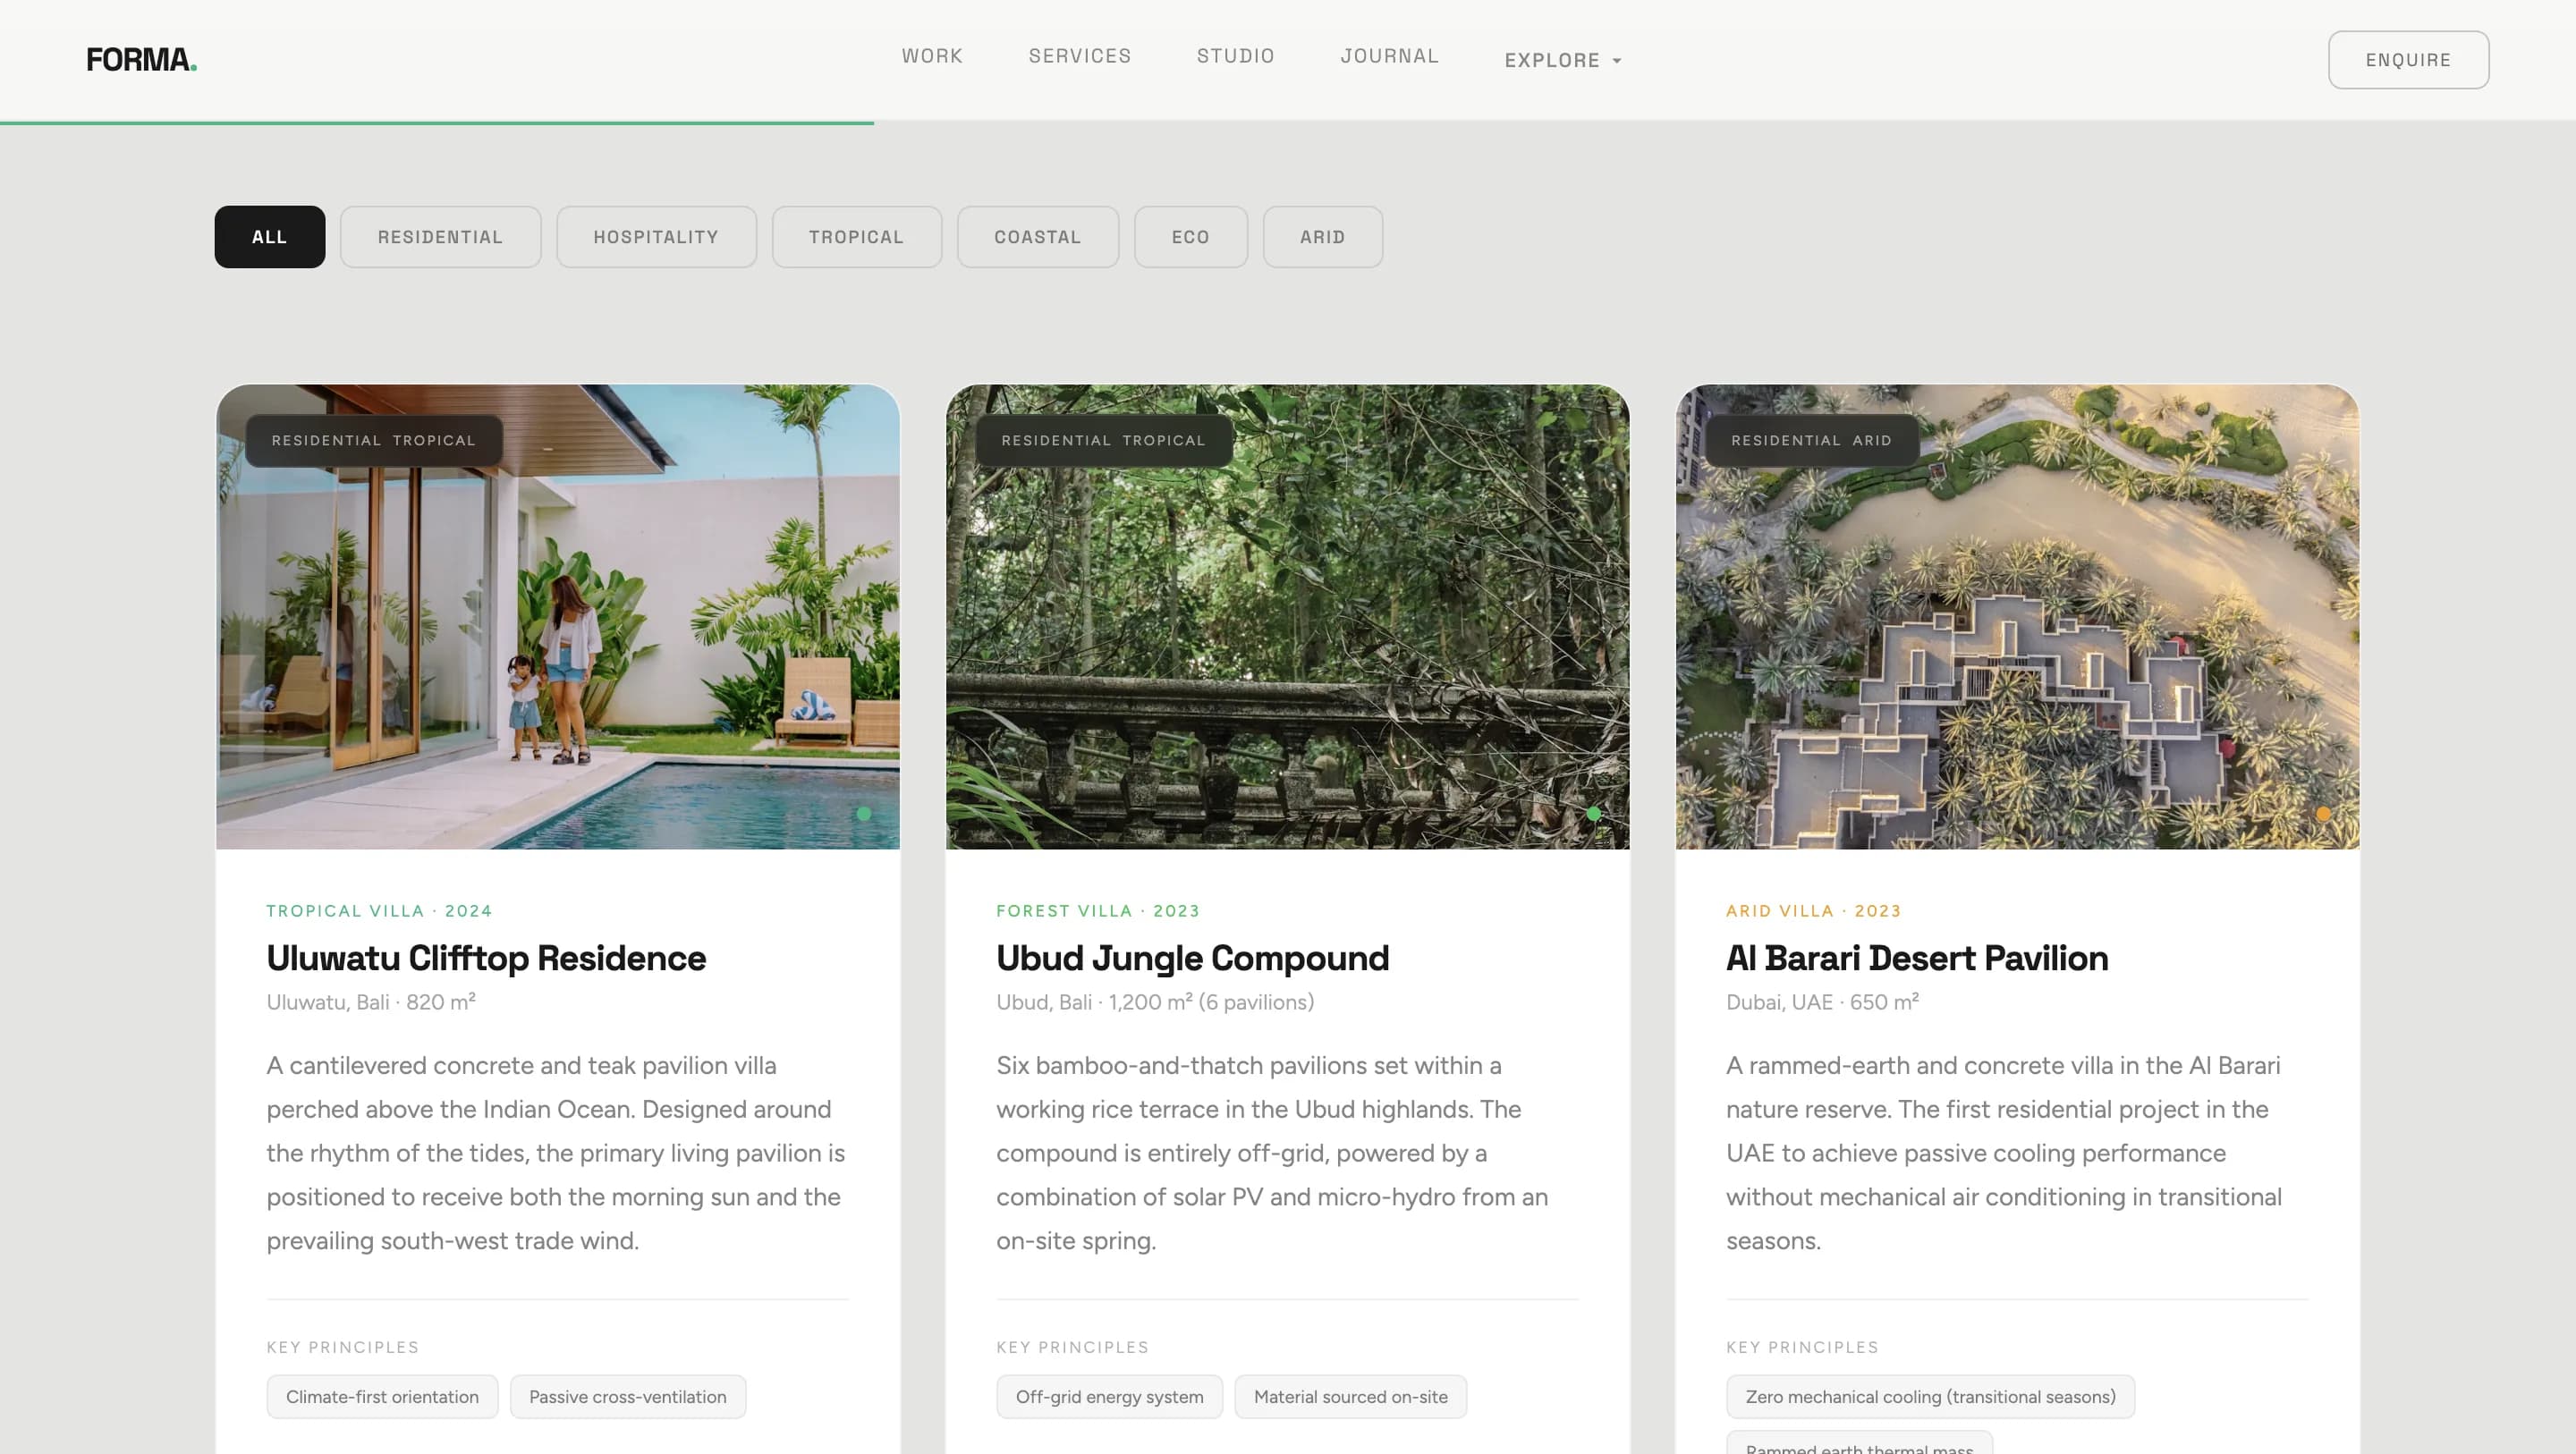Viewport: 2576px width, 1454px height.
Task: Navigate to the STUDIO section
Action: (1235, 56)
